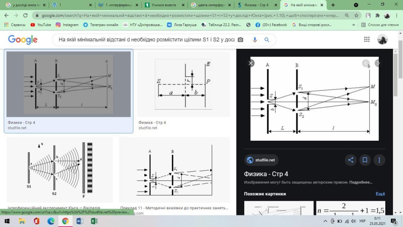Close the image preview panel
Image resolution: width=403 pixels, height=227 pixels.
251,63
